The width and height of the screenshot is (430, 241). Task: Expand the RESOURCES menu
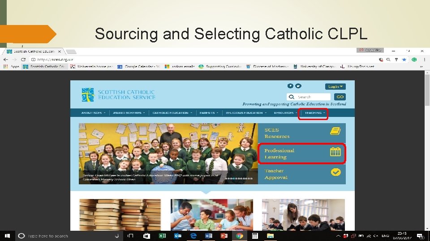click(x=285, y=112)
